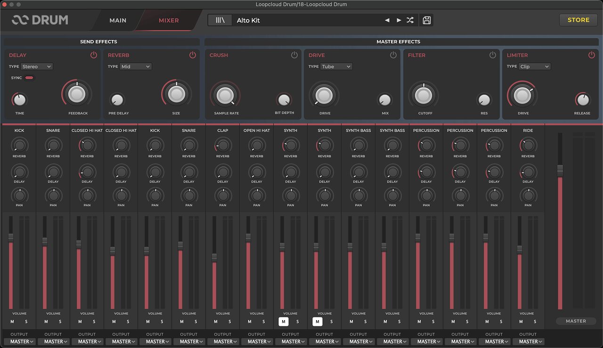The height and width of the screenshot is (348, 603).
Task: Load the next preset with right arrow
Action: (x=399, y=20)
